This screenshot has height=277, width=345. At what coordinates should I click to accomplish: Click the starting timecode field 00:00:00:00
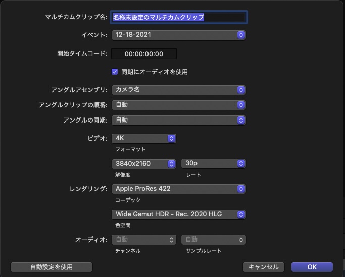[x=144, y=54]
